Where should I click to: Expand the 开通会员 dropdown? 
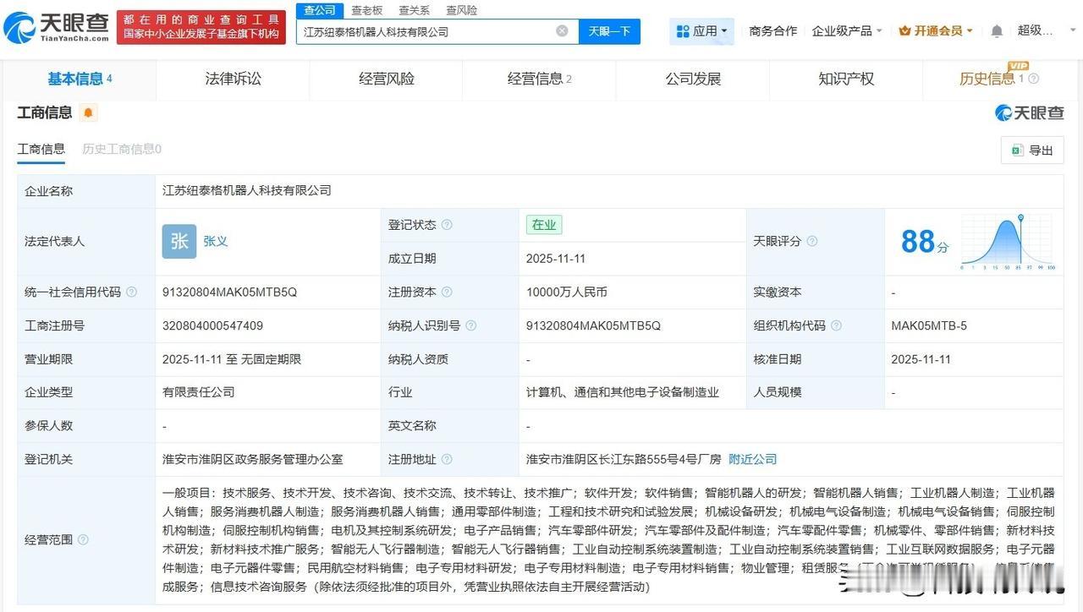[936, 30]
